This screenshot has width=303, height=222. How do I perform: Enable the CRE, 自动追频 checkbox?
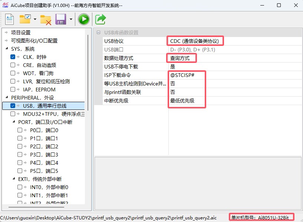[x=13, y=65]
